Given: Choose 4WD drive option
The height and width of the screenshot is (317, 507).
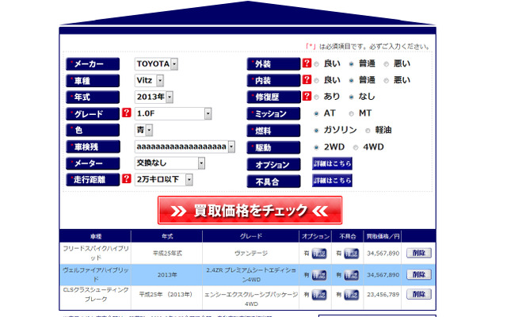Looking at the screenshot, I should (356, 147).
